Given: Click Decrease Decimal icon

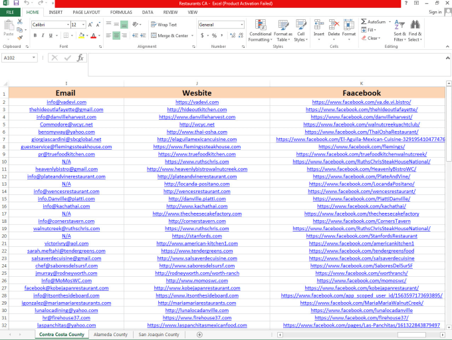Looking at the screenshot, I should pyautogui.click(x=241, y=35).
